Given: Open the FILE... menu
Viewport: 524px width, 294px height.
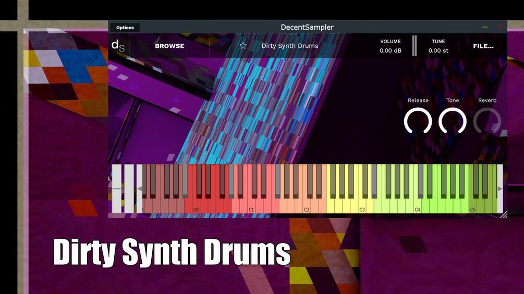Looking at the screenshot, I should coord(483,46).
